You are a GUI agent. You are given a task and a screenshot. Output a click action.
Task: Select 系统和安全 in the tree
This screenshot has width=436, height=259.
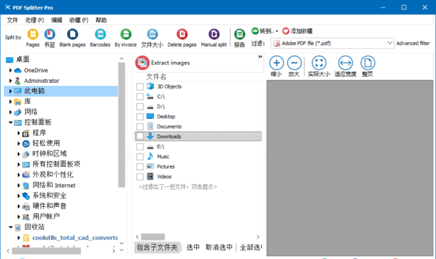(x=50, y=195)
